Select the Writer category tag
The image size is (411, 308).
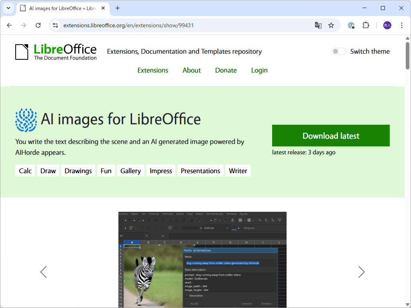point(238,170)
